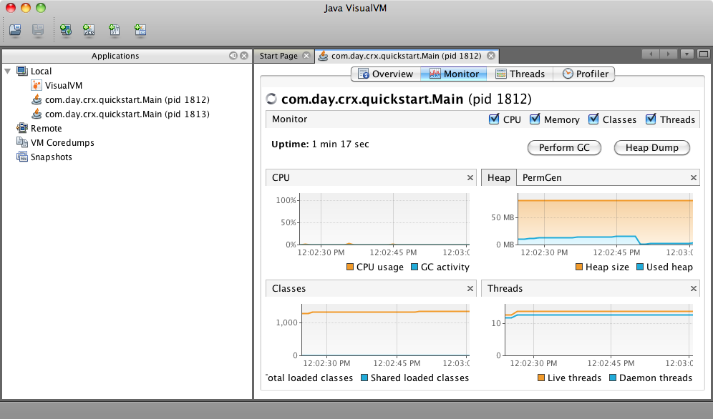Click the GC activity blue legend swatch
The height and width of the screenshot is (419, 713).
(414, 267)
